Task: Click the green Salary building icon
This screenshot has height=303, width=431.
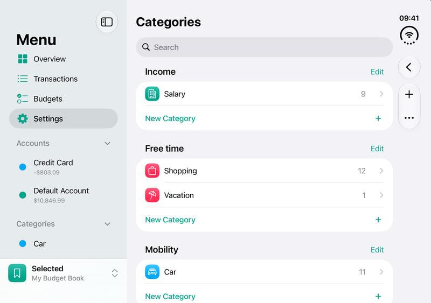Action: 152,94
